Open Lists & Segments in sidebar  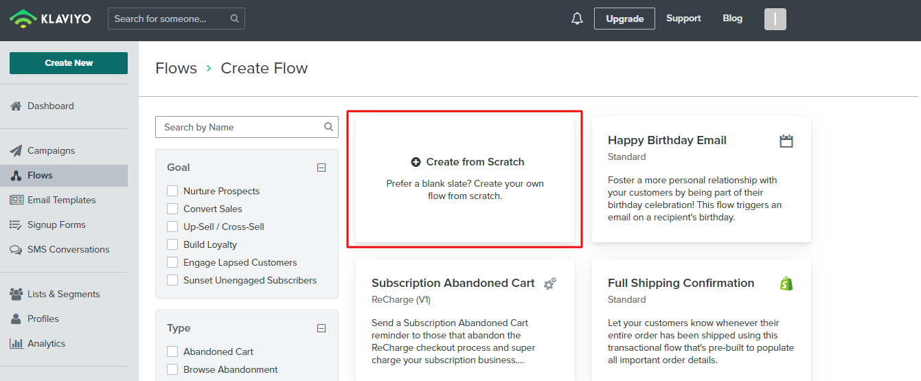point(63,294)
